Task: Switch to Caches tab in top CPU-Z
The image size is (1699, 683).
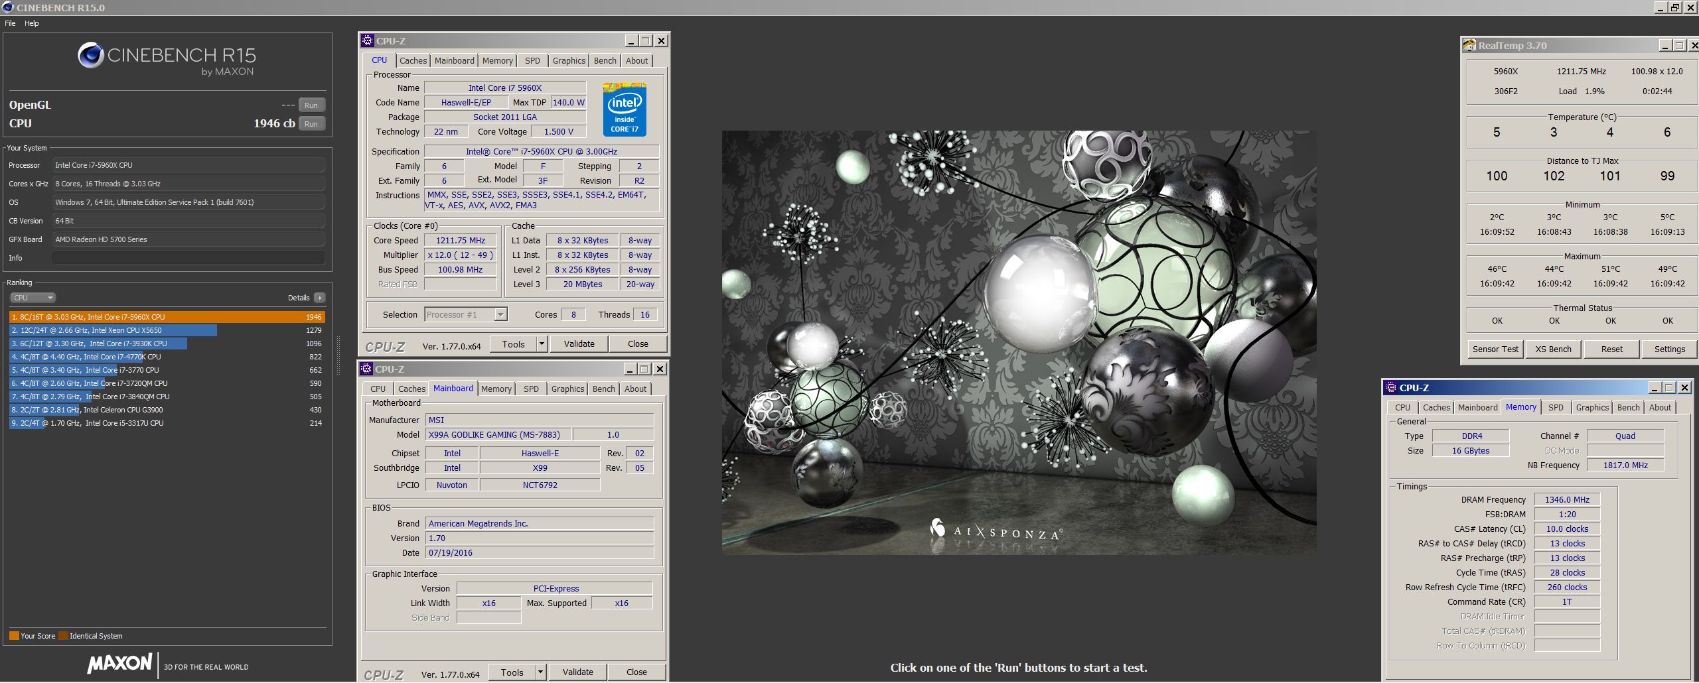Action: point(413,60)
